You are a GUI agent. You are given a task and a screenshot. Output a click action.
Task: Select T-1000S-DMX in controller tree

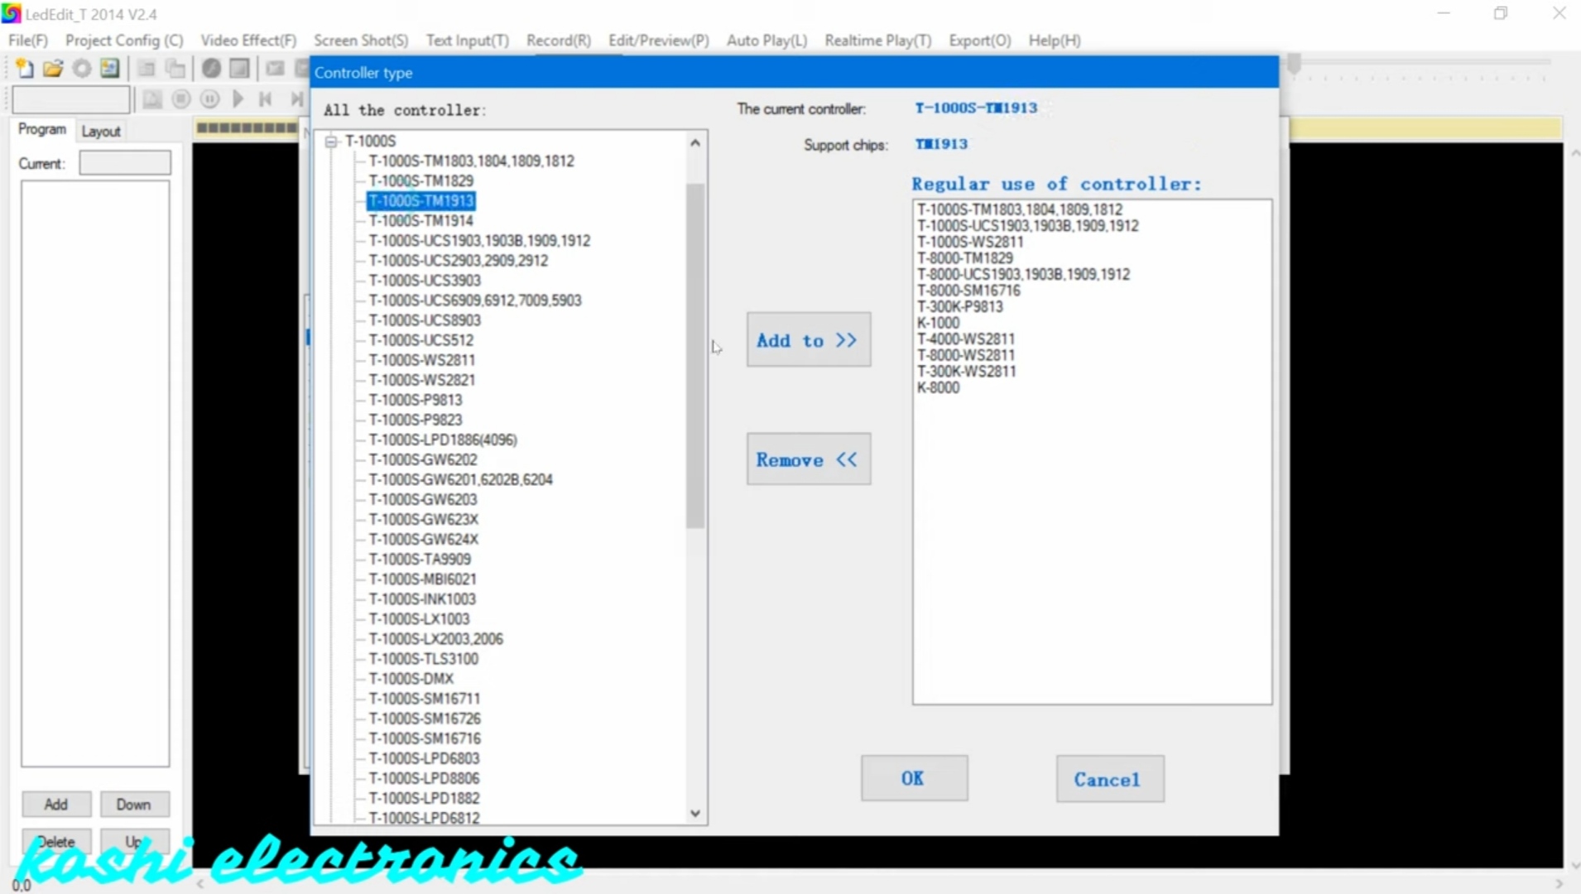pyautogui.click(x=411, y=679)
